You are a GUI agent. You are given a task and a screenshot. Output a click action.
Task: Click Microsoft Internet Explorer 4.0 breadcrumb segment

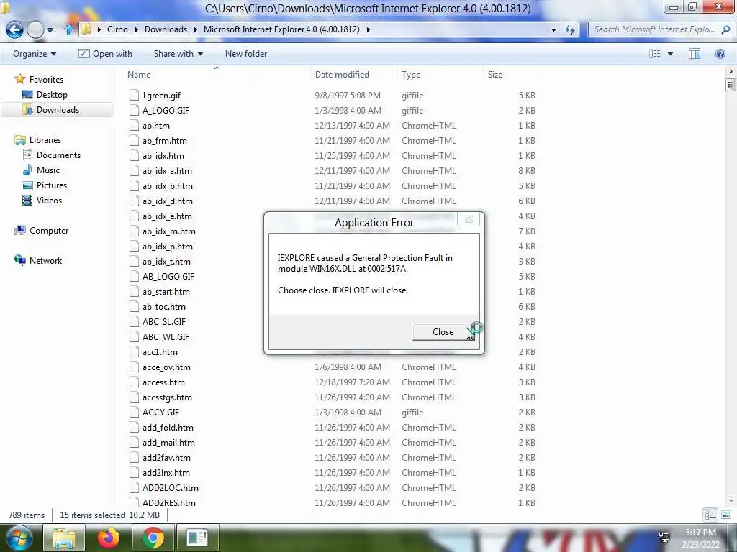click(x=281, y=29)
